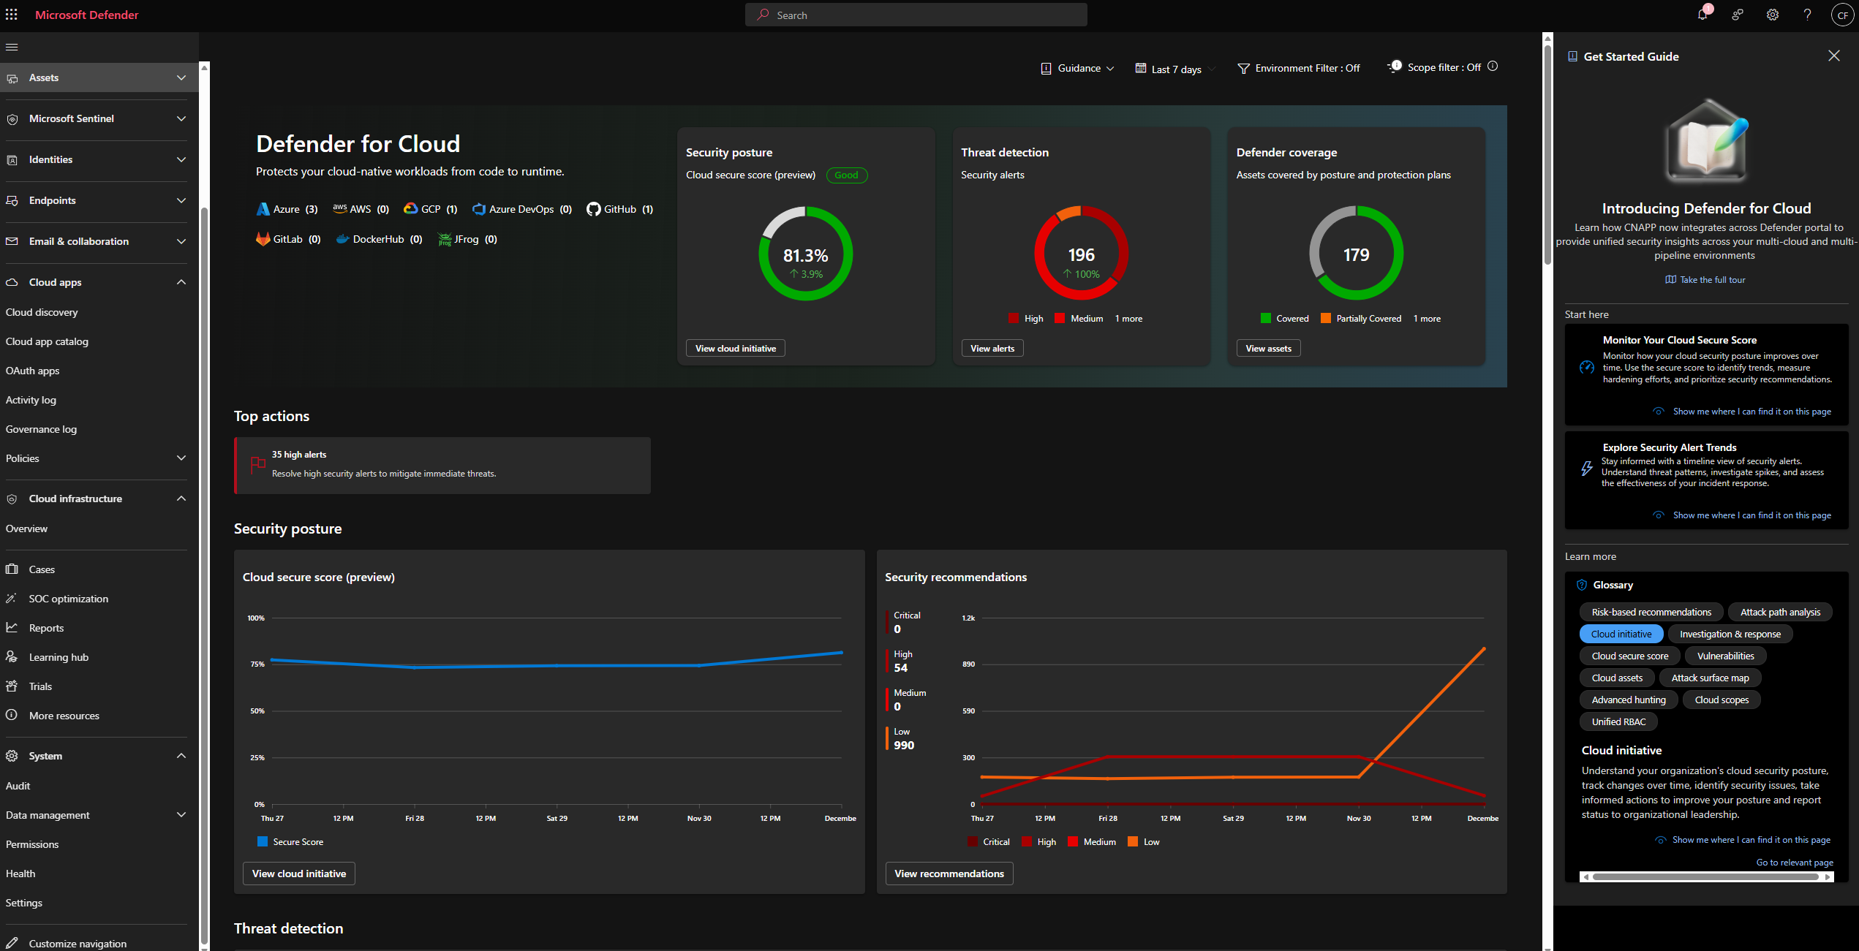Click the orange Low legend swatch

1133,842
